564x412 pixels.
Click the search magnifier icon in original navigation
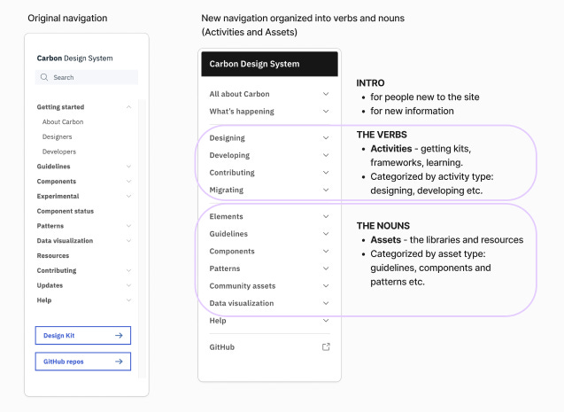[44, 77]
